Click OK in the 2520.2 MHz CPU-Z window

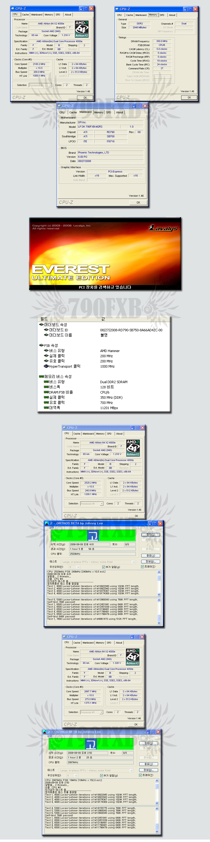(x=136, y=516)
